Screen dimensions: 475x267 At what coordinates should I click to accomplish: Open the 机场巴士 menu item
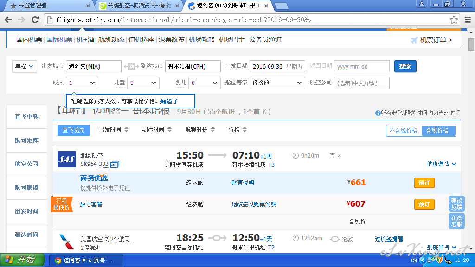232,40
